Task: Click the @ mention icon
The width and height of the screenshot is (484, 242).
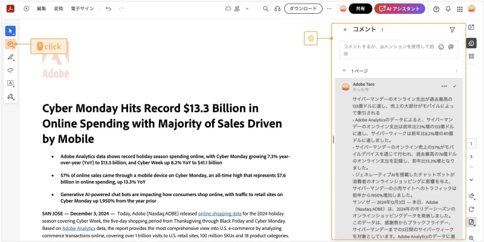Action: coord(451,47)
